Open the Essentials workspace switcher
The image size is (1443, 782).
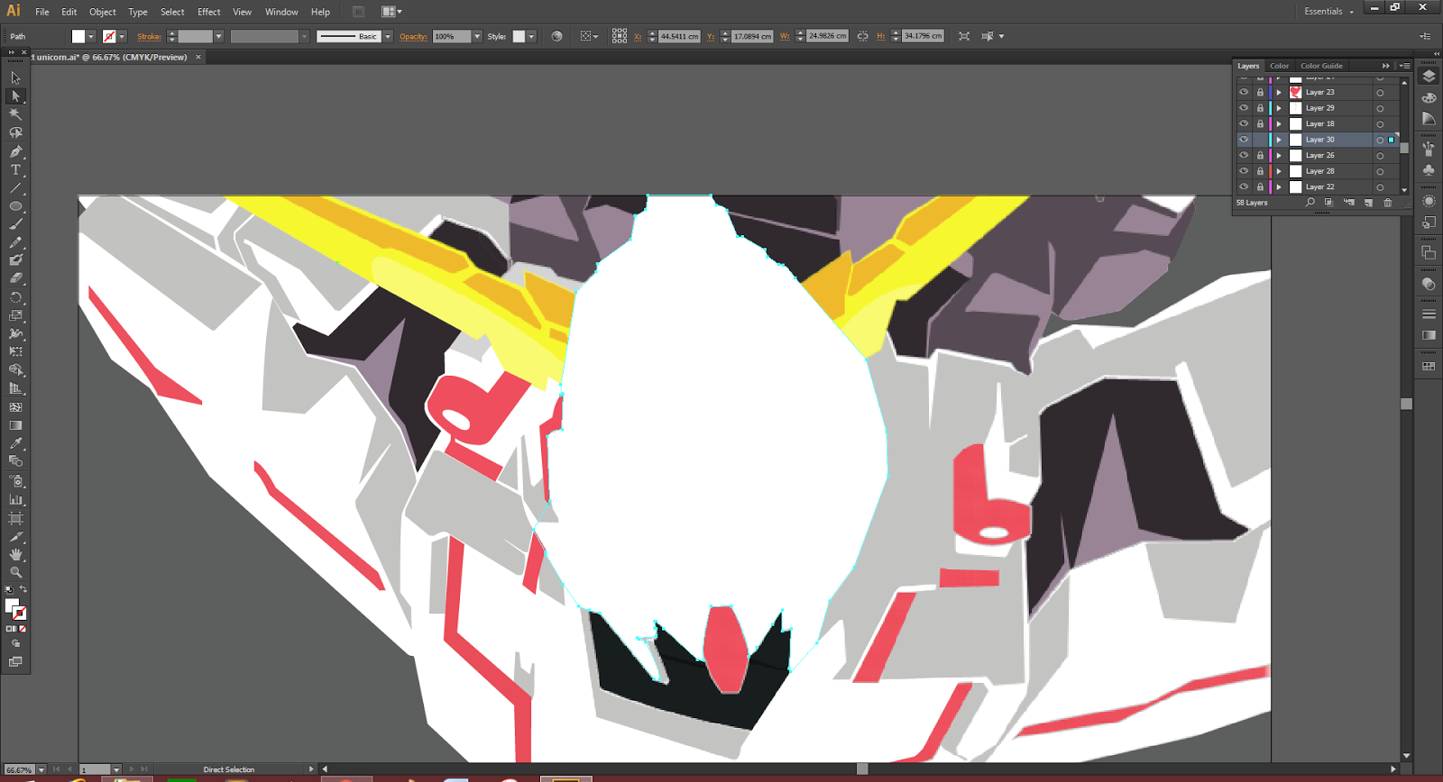1328,12
